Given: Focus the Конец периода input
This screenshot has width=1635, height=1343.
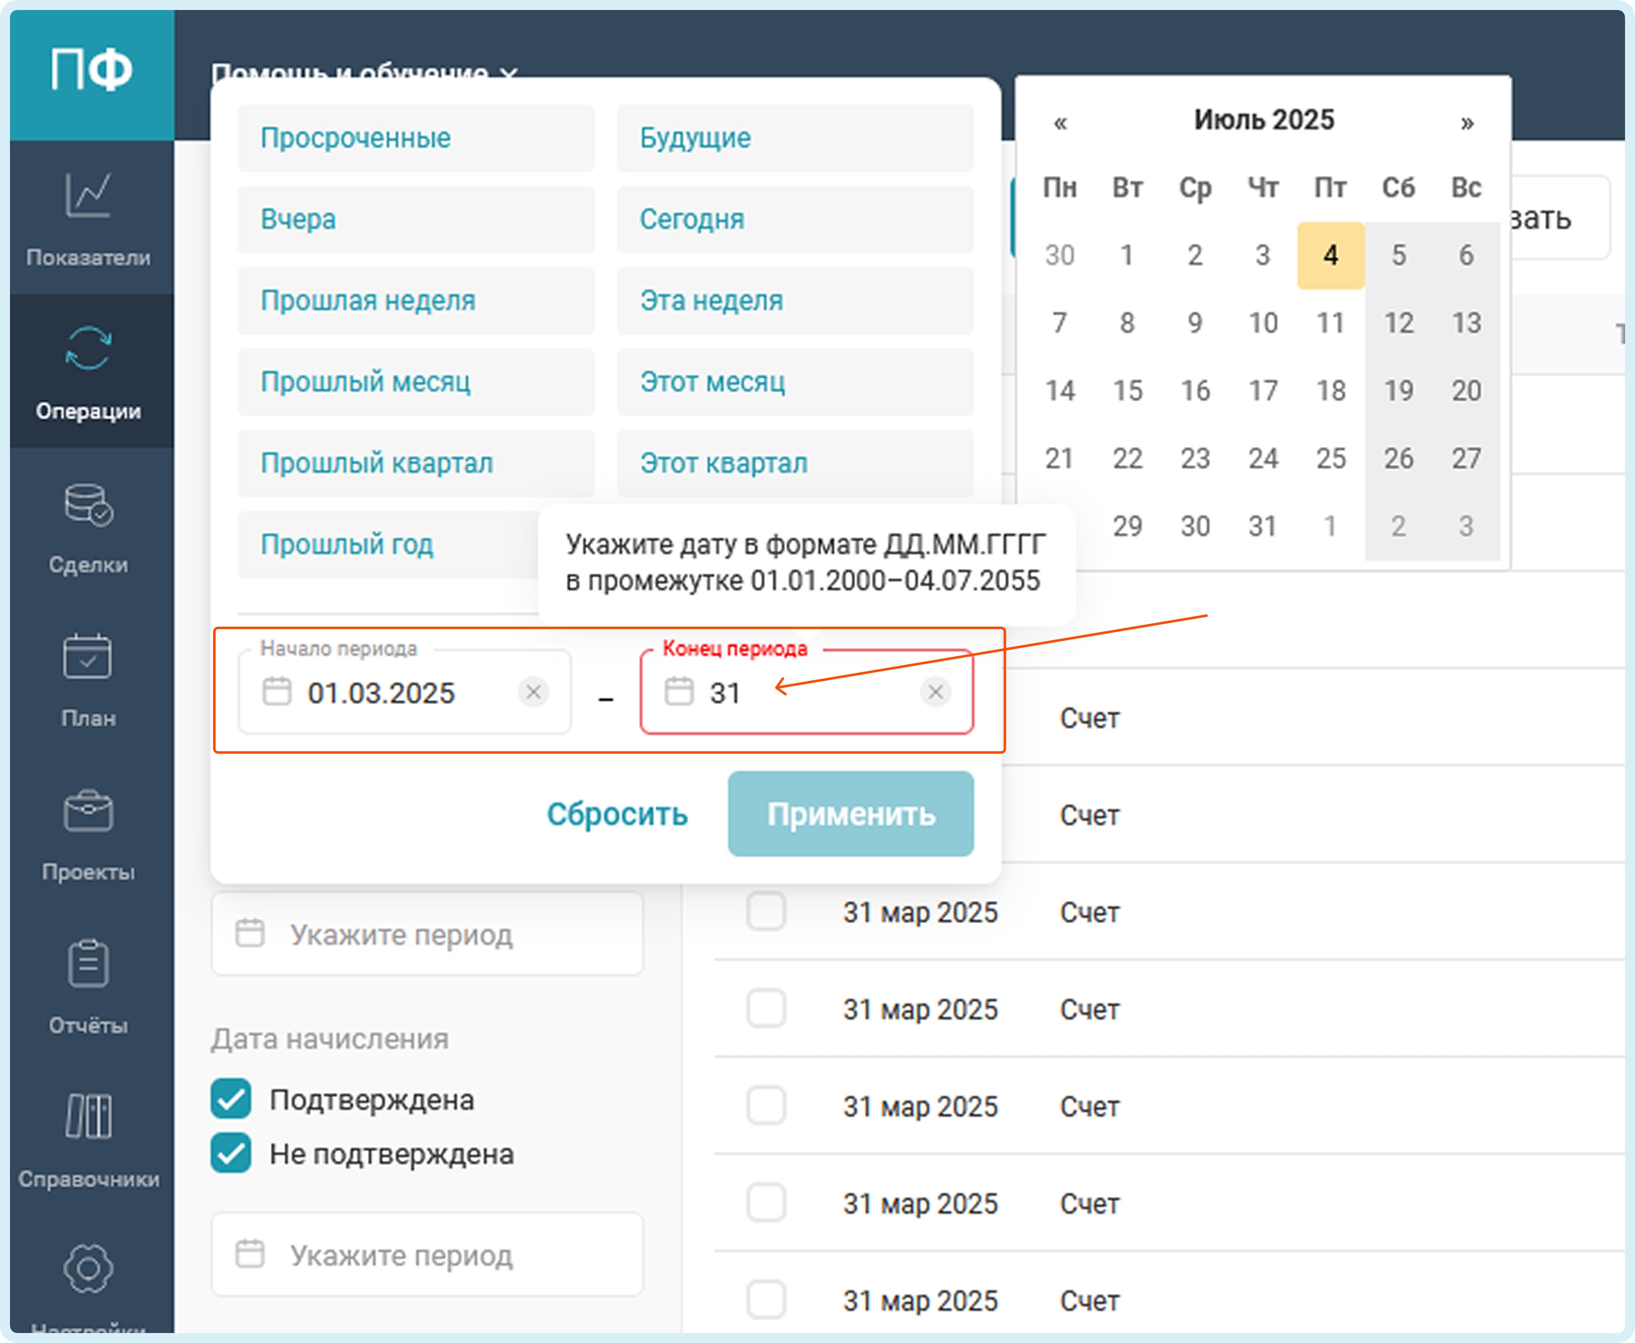Looking at the screenshot, I should [806, 691].
